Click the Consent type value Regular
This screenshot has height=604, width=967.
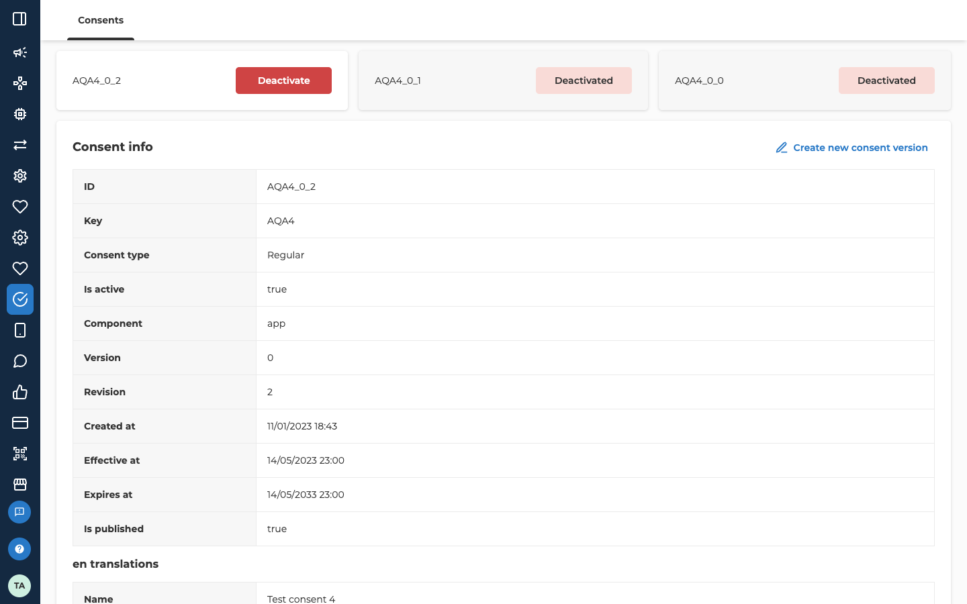(285, 255)
